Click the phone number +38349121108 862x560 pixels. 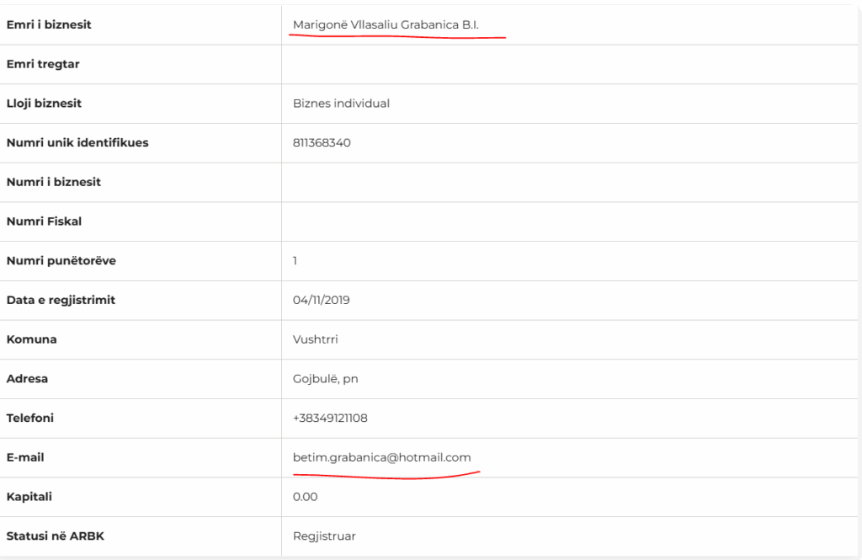tap(330, 419)
